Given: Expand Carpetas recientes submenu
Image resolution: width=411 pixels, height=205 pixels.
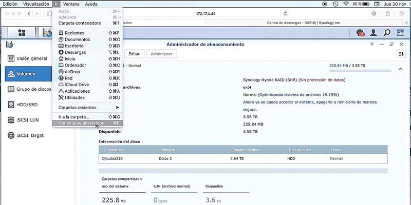Looking at the screenshot, I should [87, 108].
